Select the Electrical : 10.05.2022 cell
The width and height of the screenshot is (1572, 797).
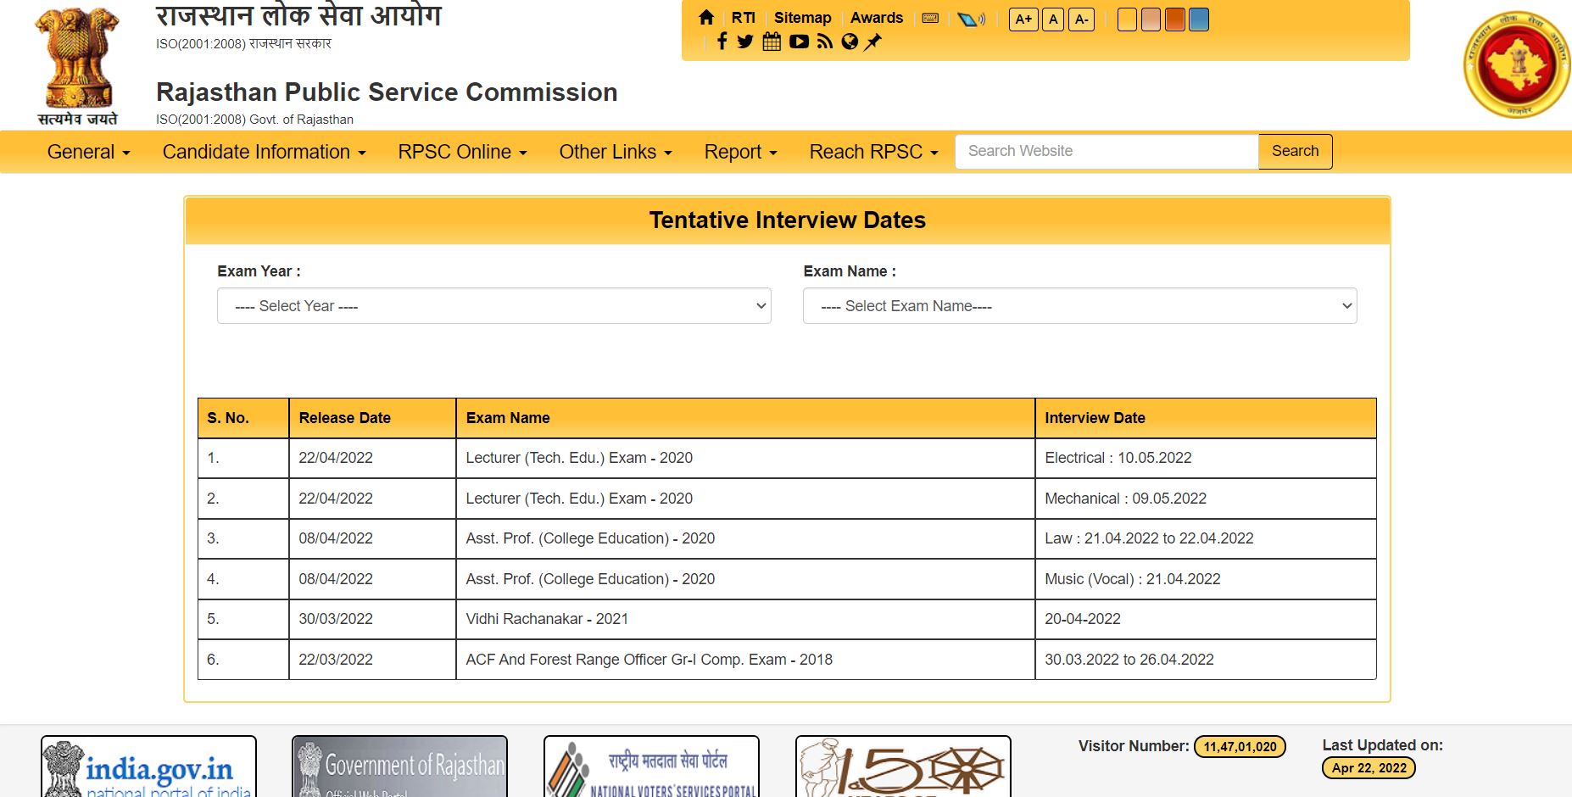[x=1206, y=458]
